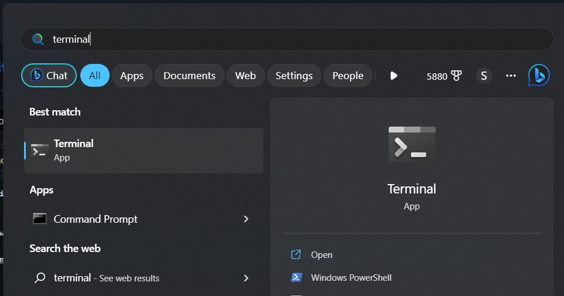Open Microsoft Rewards points 5880

click(444, 76)
